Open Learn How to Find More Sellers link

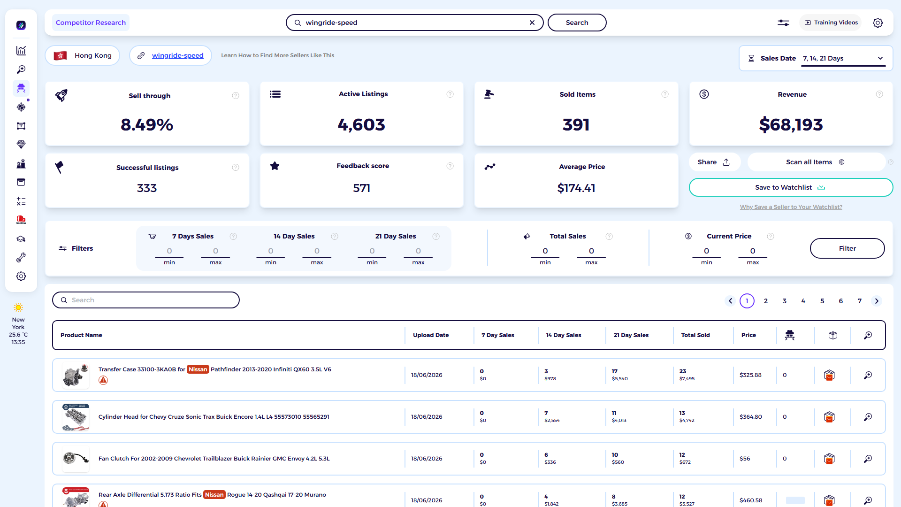pos(278,55)
